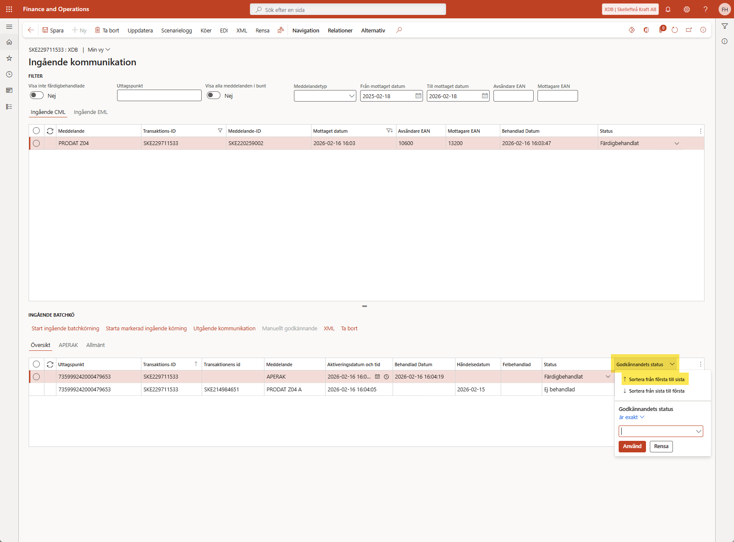The width and height of the screenshot is (734, 542).
Task: Select the PRODAT Z04 row radio button
Action: coord(36,143)
